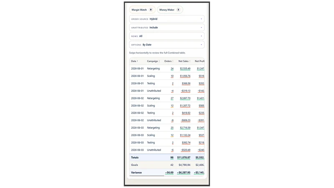Click variance net sales +$6,287.93
Screen dimensions: 334x188
184,173
